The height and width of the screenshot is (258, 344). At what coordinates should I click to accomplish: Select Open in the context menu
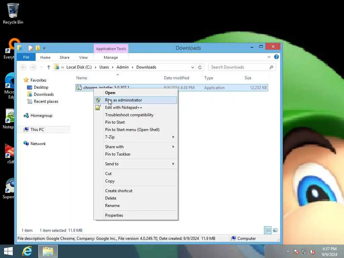point(136,93)
